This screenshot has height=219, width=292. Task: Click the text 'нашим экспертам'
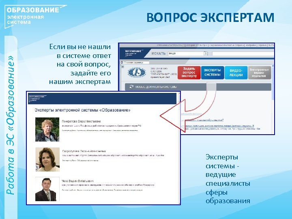point(80,82)
